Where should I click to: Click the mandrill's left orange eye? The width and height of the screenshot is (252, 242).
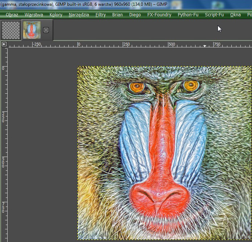click(x=137, y=87)
